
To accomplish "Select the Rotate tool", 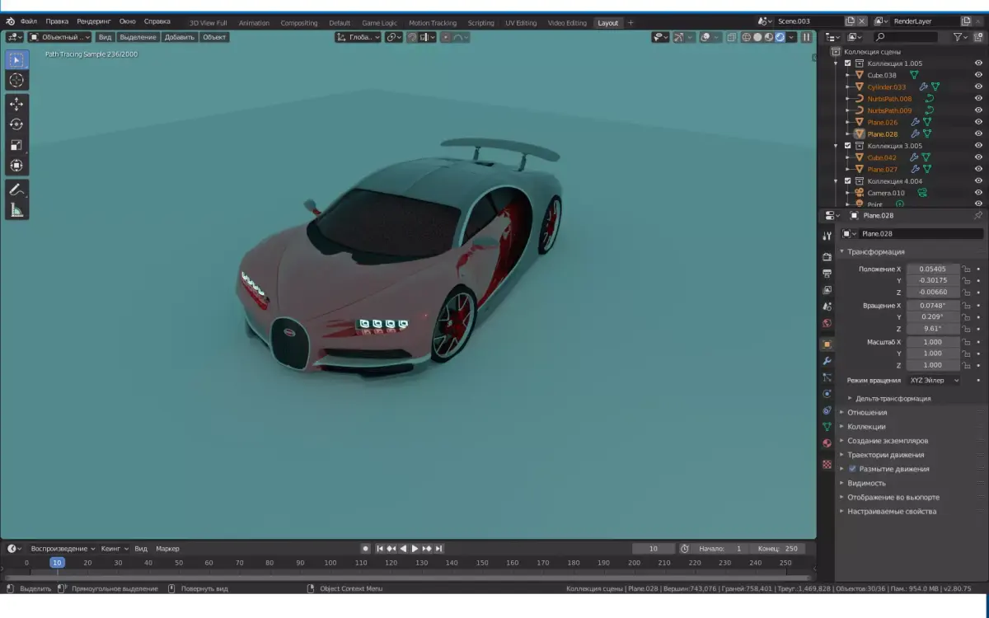I will click(16, 121).
